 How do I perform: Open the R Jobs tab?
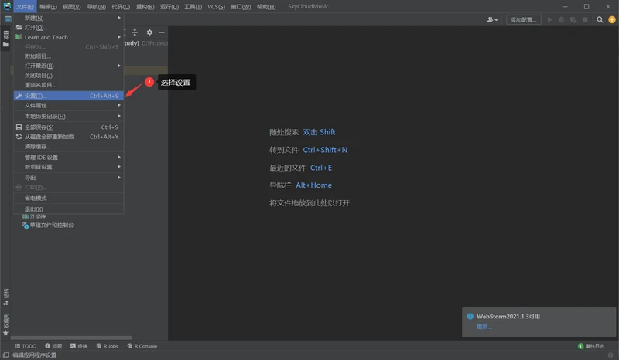point(107,346)
